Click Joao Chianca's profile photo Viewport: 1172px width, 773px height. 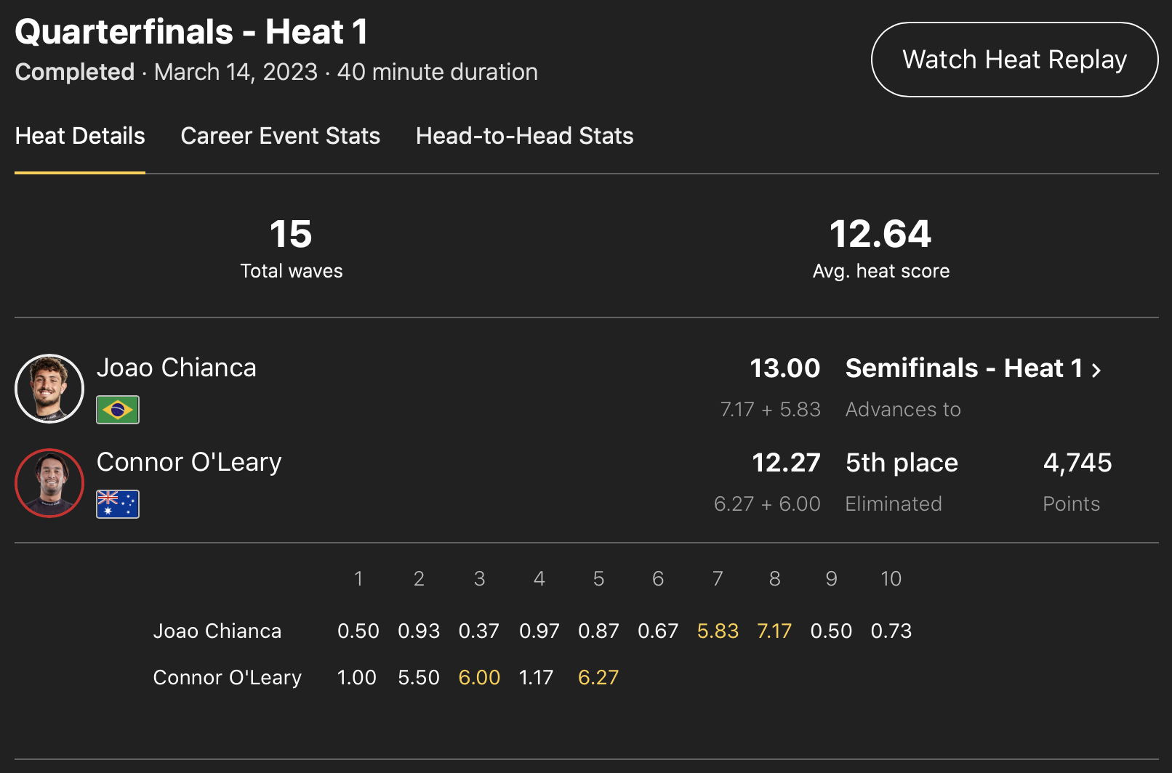(x=49, y=389)
